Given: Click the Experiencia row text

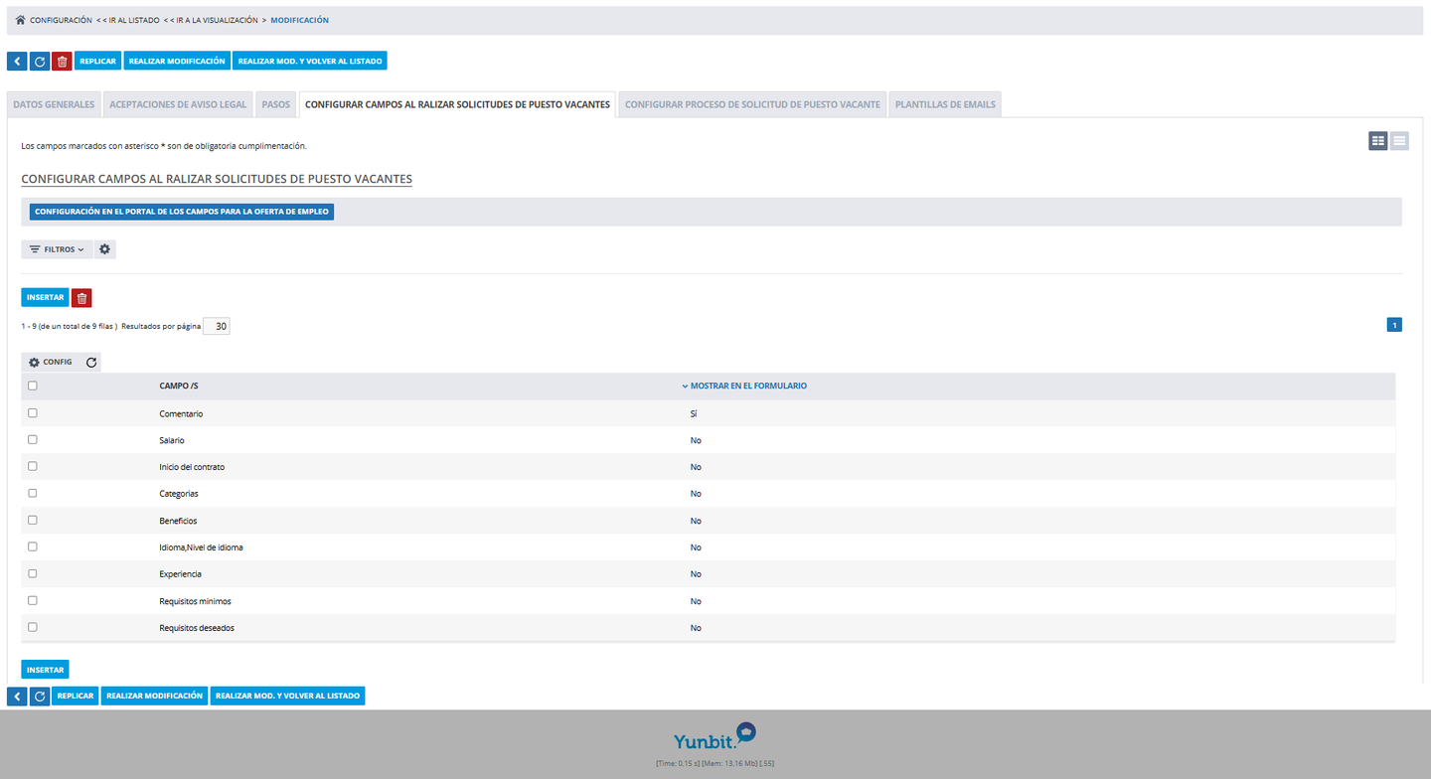Looking at the screenshot, I should tap(180, 574).
